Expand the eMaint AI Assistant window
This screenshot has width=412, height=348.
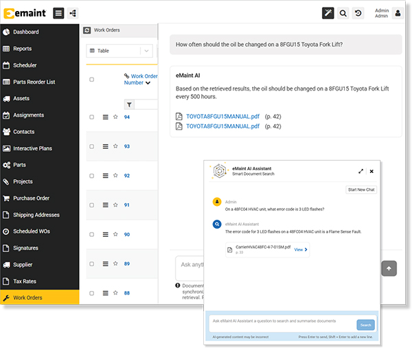click(360, 171)
